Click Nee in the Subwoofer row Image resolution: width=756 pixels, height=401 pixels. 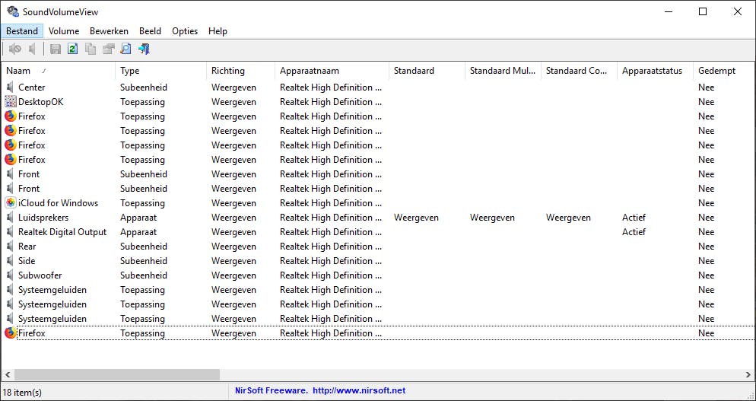707,275
